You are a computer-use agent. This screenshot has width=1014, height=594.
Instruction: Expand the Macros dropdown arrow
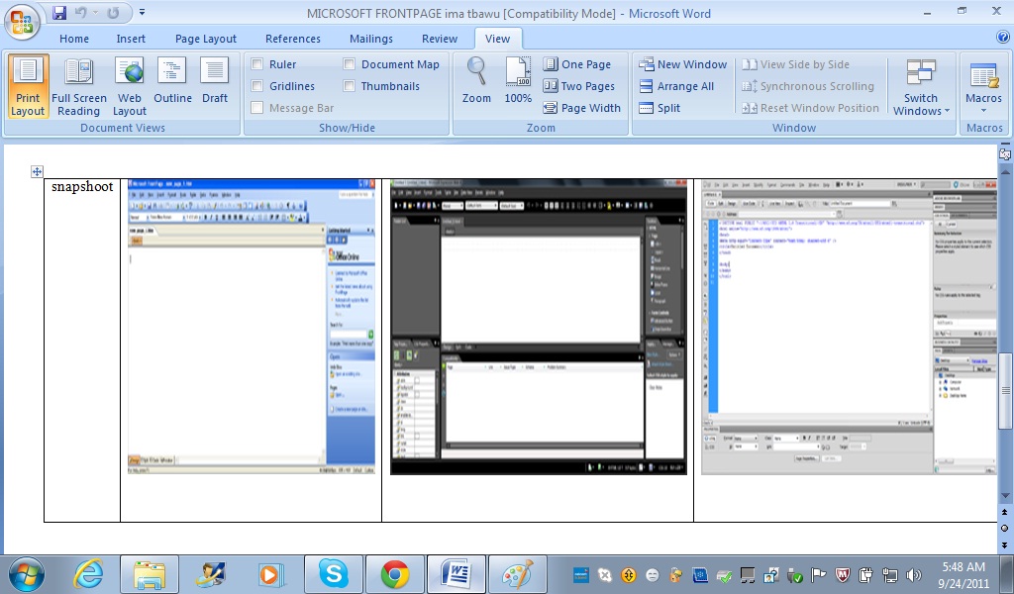tap(983, 111)
